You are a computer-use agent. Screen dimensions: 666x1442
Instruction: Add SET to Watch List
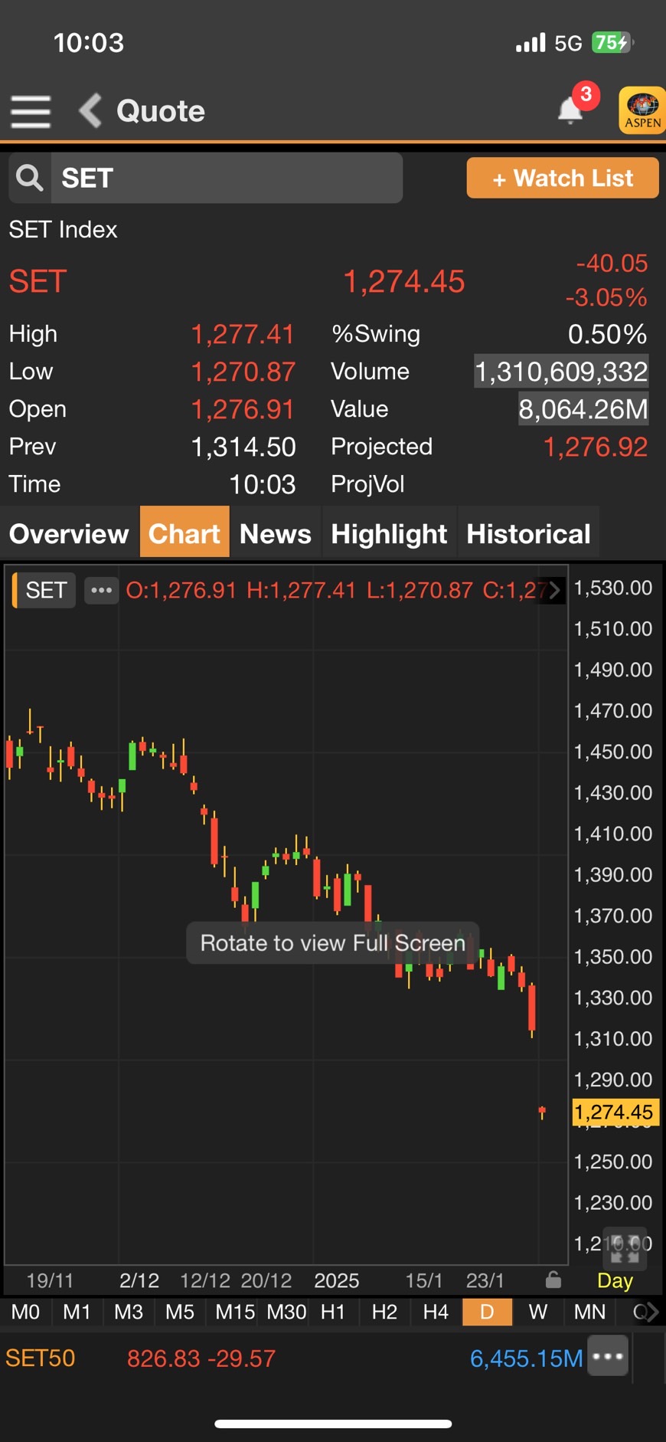(563, 178)
